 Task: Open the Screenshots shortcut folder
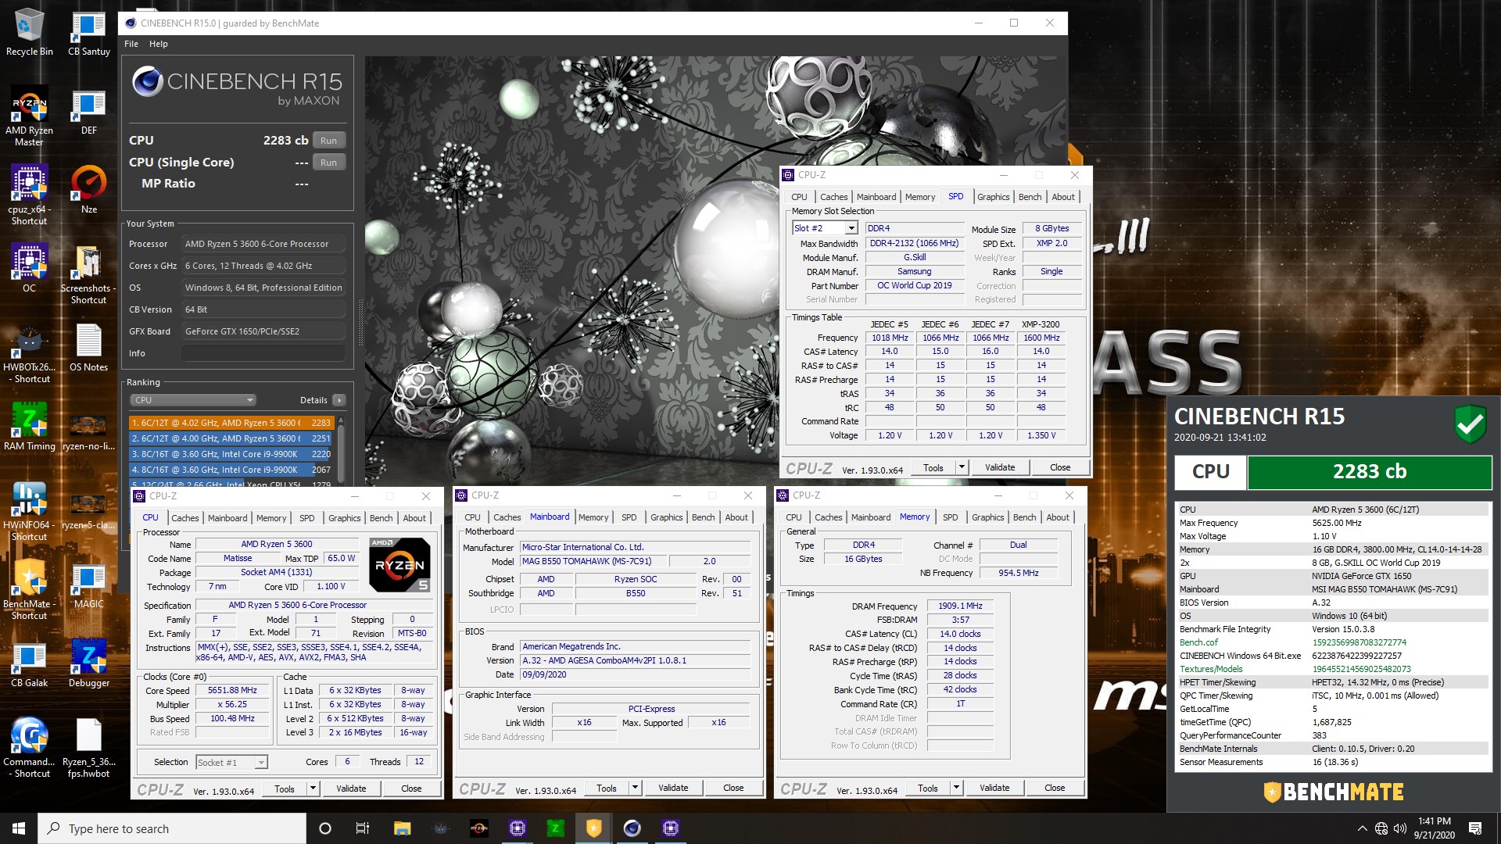click(x=88, y=274)
